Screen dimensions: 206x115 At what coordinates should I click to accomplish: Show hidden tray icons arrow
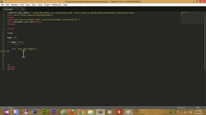coord(167,112)
